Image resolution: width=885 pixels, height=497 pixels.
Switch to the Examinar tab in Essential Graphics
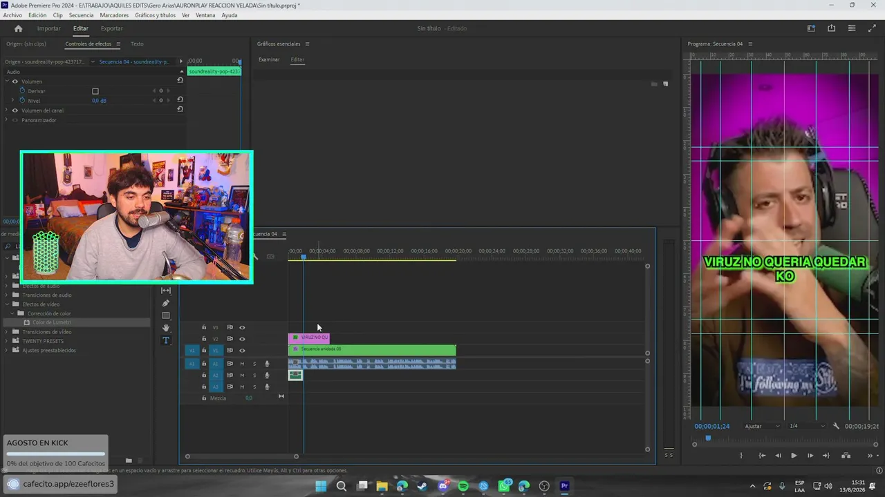(x=269, y=60)
